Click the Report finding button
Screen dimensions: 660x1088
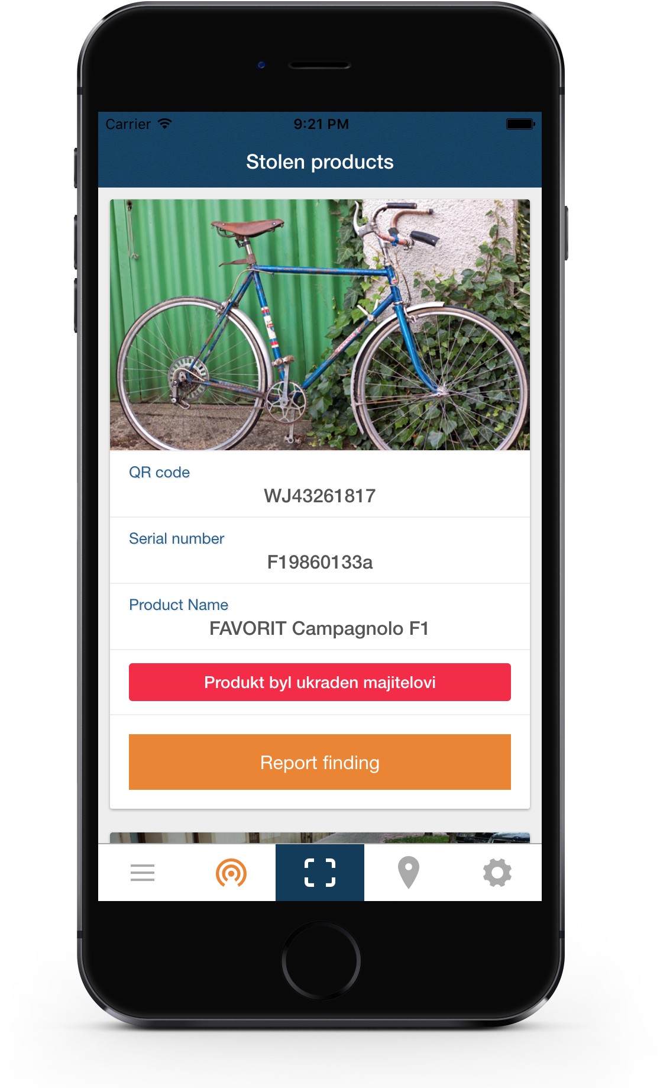pos(320,762)
